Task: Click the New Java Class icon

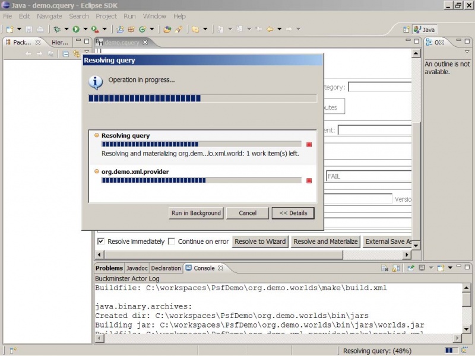Action: click(x=142, y=29)
